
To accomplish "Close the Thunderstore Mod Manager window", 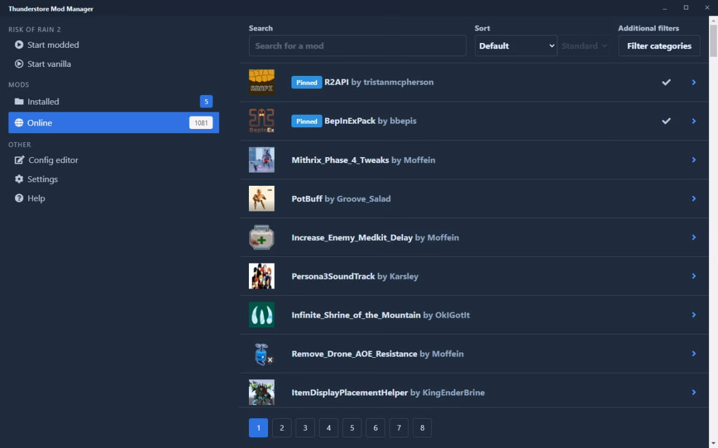I will [x=707, y=8].
